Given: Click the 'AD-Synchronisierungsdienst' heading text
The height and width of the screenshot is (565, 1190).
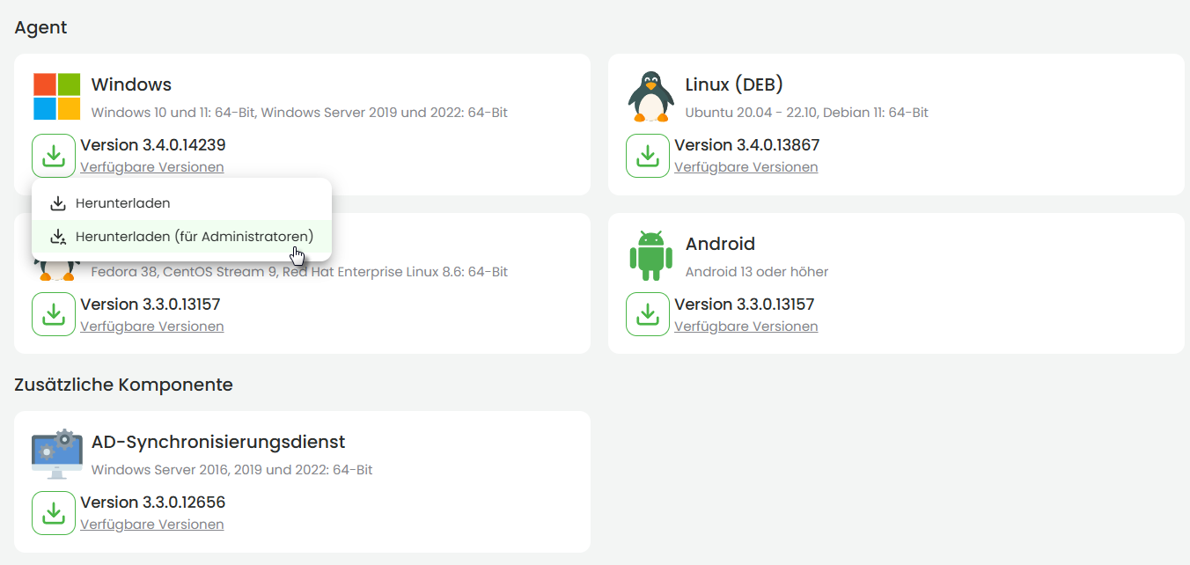Looking at the screenshot, I should click(x=217, y=442).
